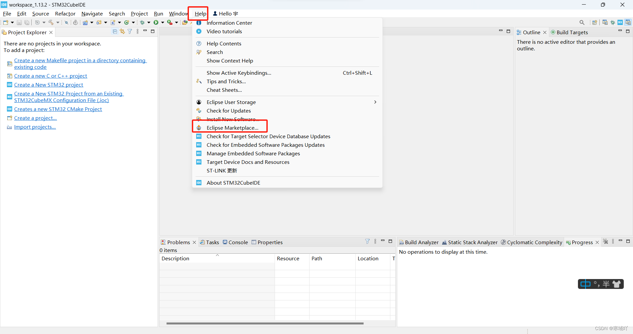Switch to the Console tab
Image resolution: width=633 pixels, height=334 pixels.
tap(235, 242)
